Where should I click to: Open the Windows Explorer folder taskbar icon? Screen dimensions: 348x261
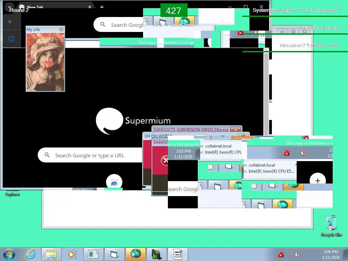click(x=51, y=254)
